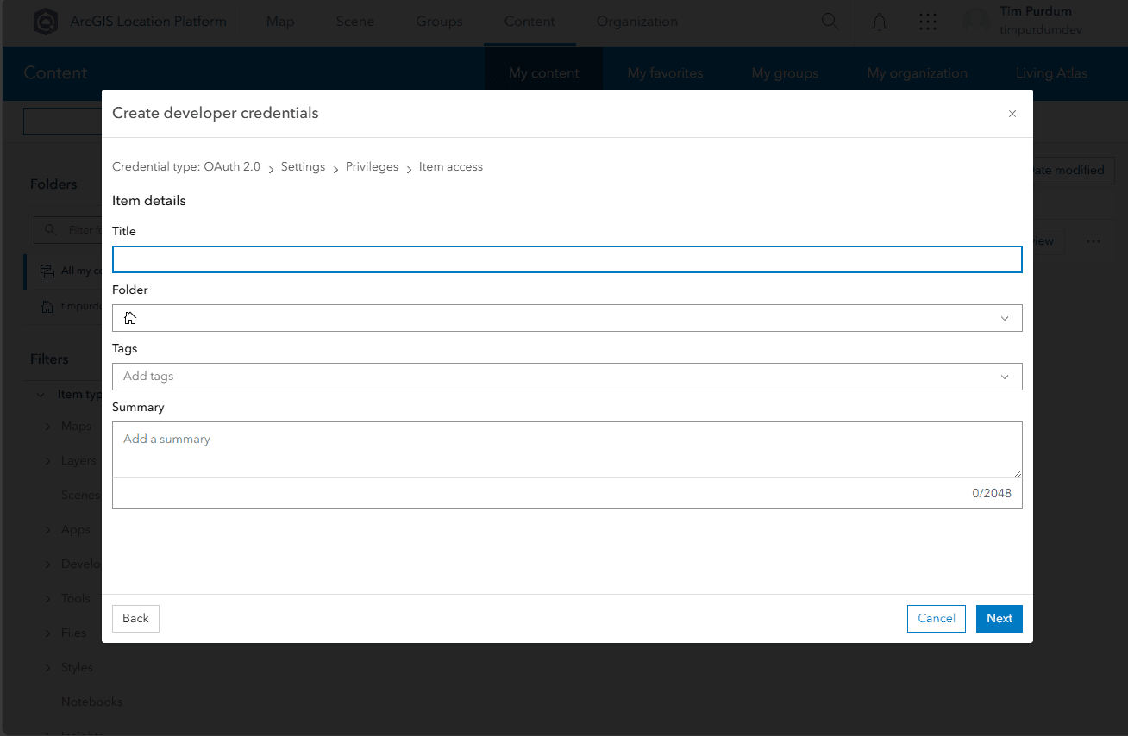The image size is (1128, 736).
Task: Open the notifications bell
Action: coord(880,22)
